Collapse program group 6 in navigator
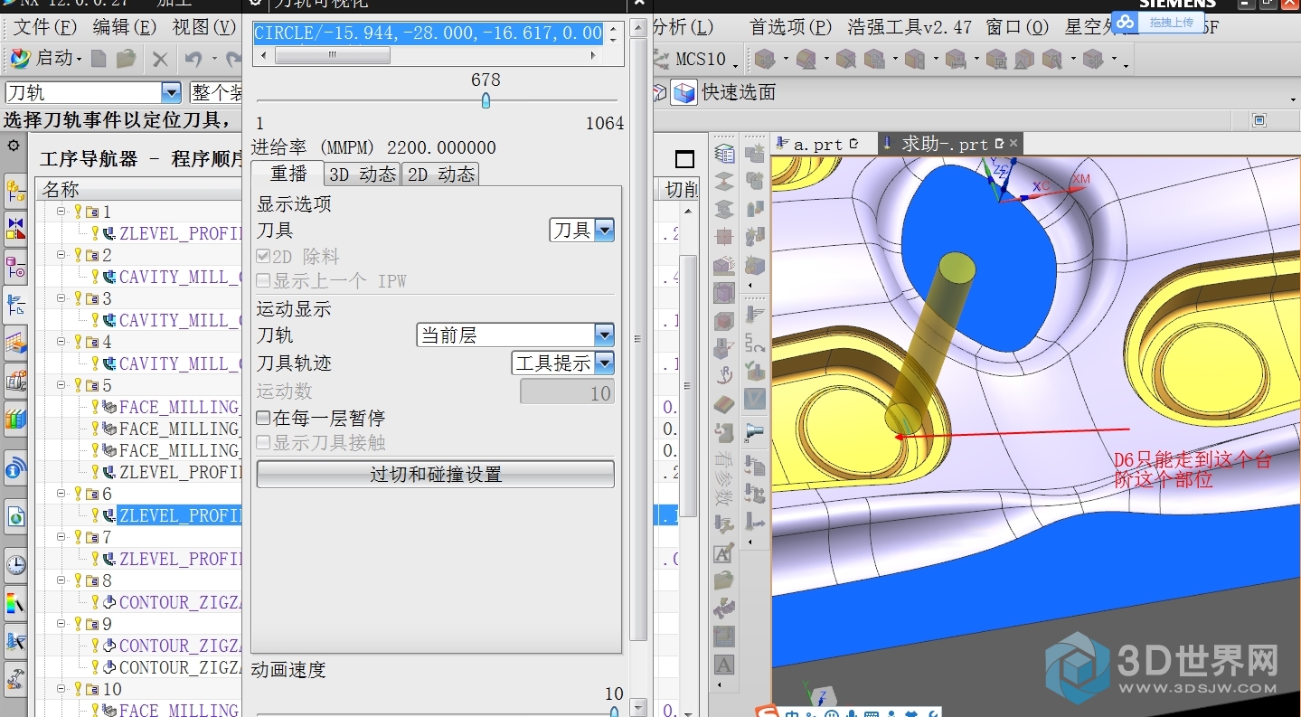This screenshot has width=1301, height=717. 62,494
